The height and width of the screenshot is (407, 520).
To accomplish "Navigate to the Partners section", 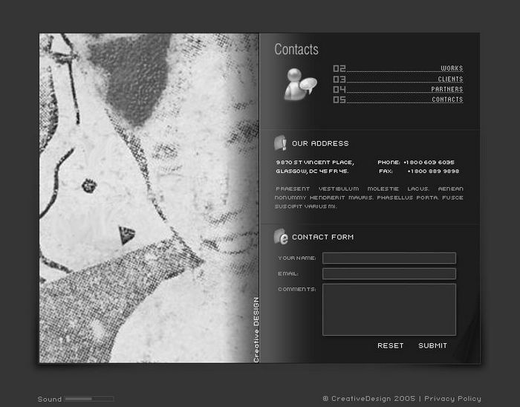I will 446,89.
